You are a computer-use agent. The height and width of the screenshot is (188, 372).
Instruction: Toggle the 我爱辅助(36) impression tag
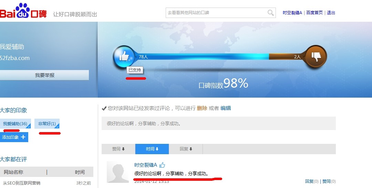(x=15, y=123)
